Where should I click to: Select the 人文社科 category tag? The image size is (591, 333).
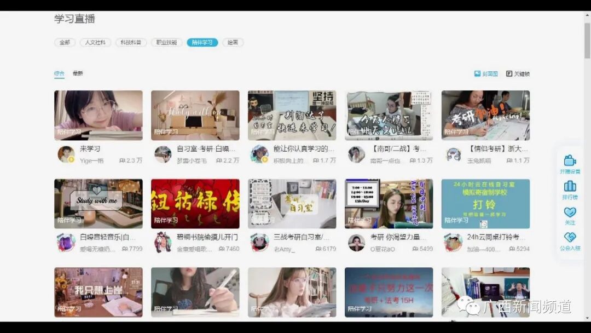click(95, 43)
